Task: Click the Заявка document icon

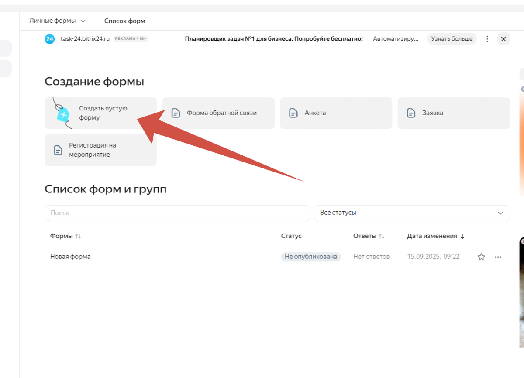Action: pos(411,113)
